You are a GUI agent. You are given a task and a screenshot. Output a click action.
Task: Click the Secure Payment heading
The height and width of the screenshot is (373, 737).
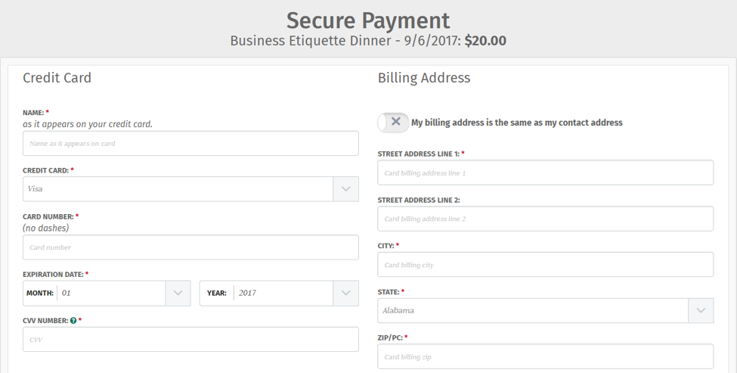[368, 20]
